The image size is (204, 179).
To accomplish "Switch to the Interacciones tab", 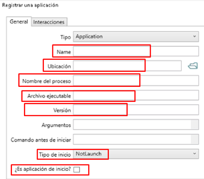I will [49, 22].
